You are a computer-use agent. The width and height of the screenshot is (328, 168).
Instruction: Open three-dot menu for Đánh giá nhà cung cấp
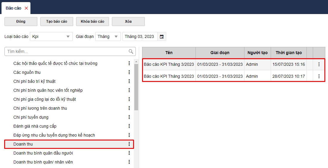point(129,126)
